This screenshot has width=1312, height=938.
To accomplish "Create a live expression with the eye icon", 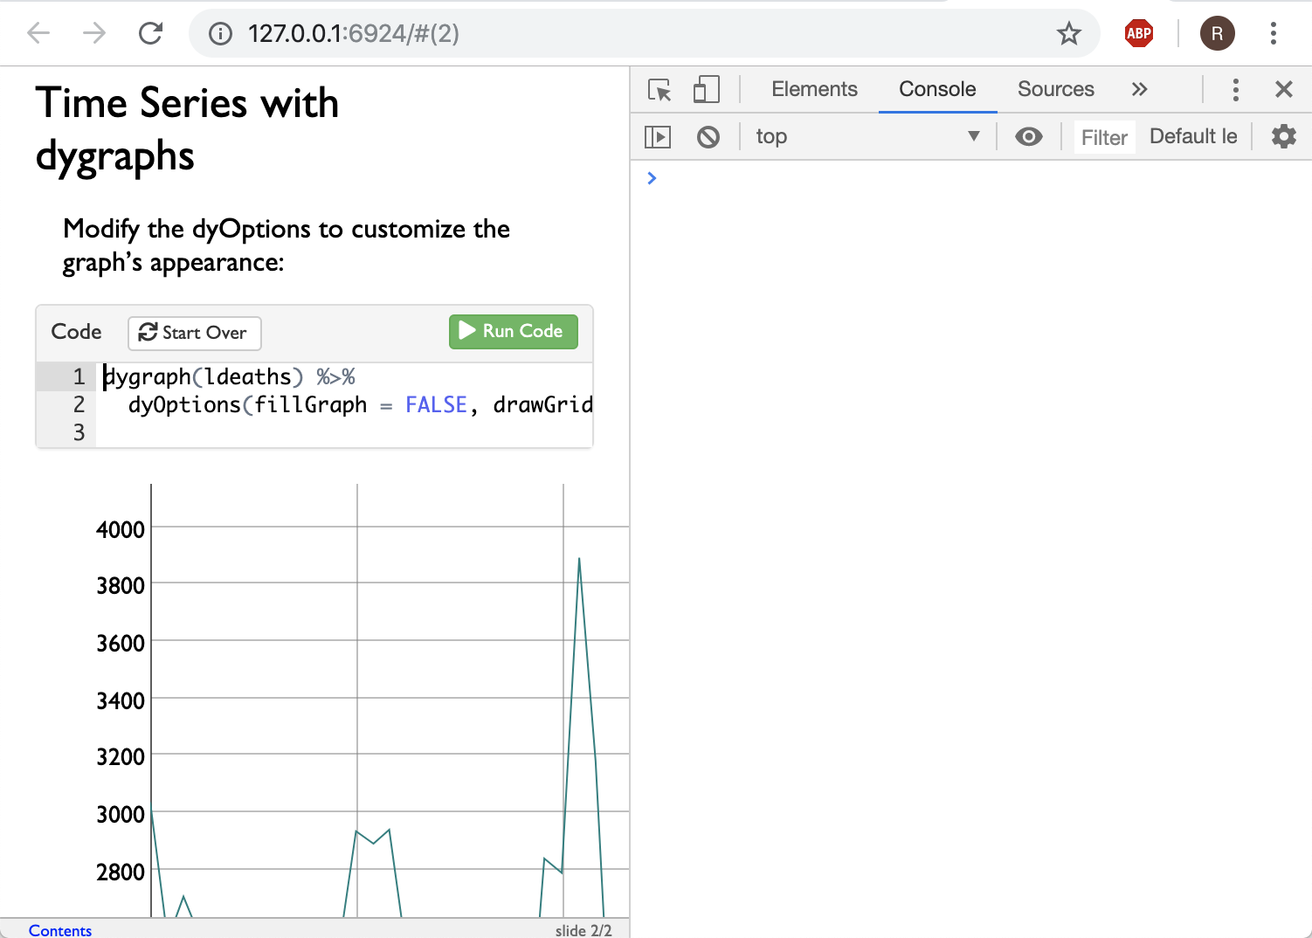I will (1029, 136).
